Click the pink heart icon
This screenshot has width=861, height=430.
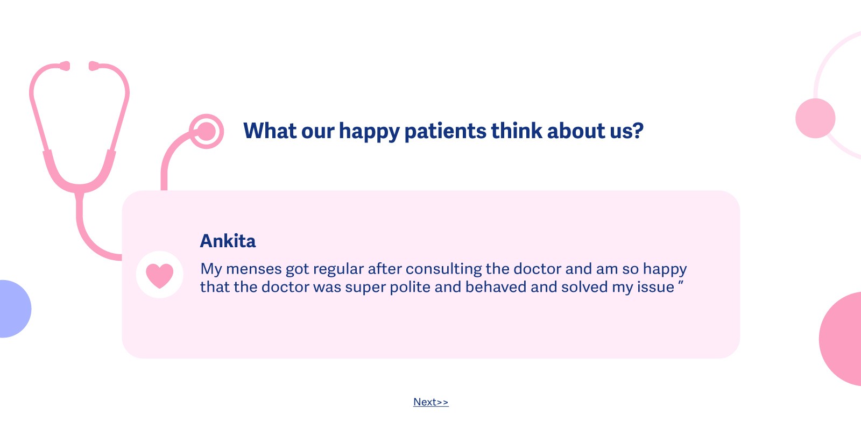click(160, 275)
